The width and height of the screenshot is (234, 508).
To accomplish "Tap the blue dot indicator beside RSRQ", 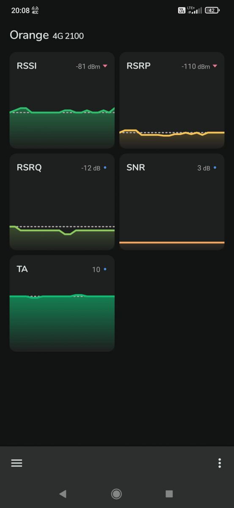I will [x=105, y=168].
